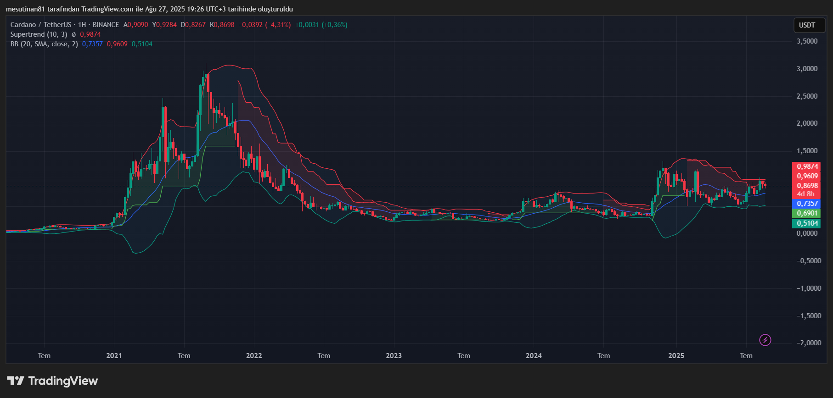Click the BB (20, SMA, close, 2) legend
Image resolution: width=833 pixels, height=398 pixels.
tap(44, 44)
